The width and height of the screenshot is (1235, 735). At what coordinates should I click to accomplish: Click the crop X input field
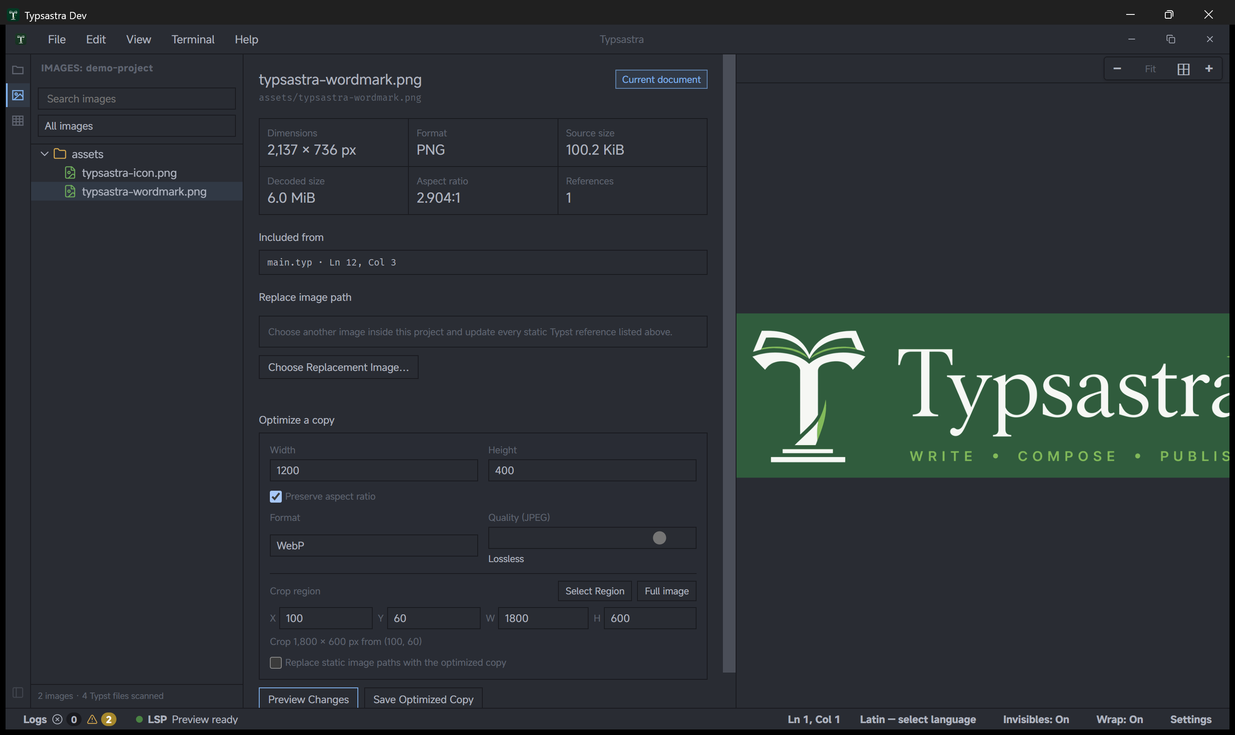tap(326, 618)
